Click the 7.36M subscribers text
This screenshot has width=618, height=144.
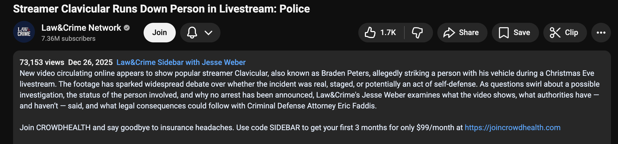pos(68,39)
